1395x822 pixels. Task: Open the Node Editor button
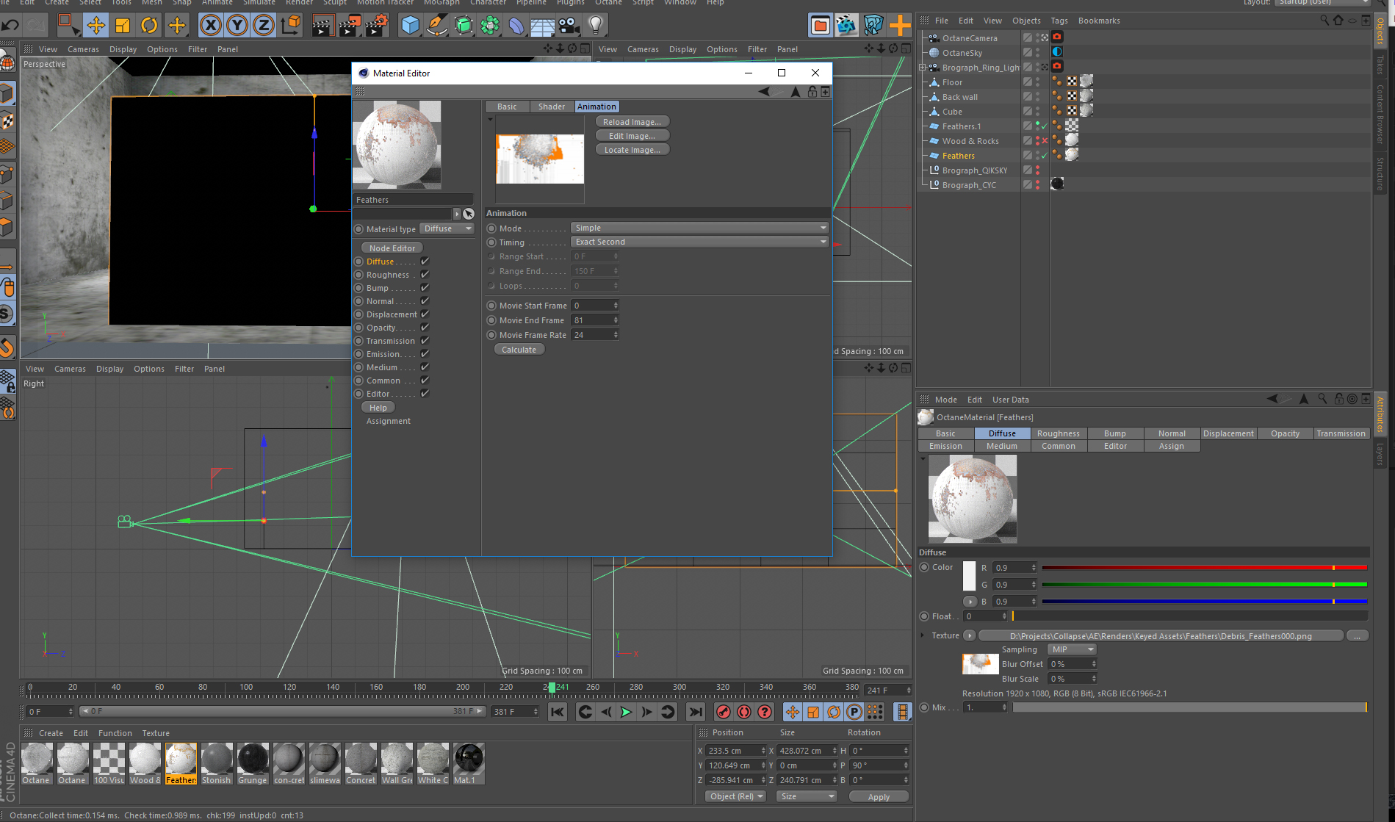[x=392, y=248]
